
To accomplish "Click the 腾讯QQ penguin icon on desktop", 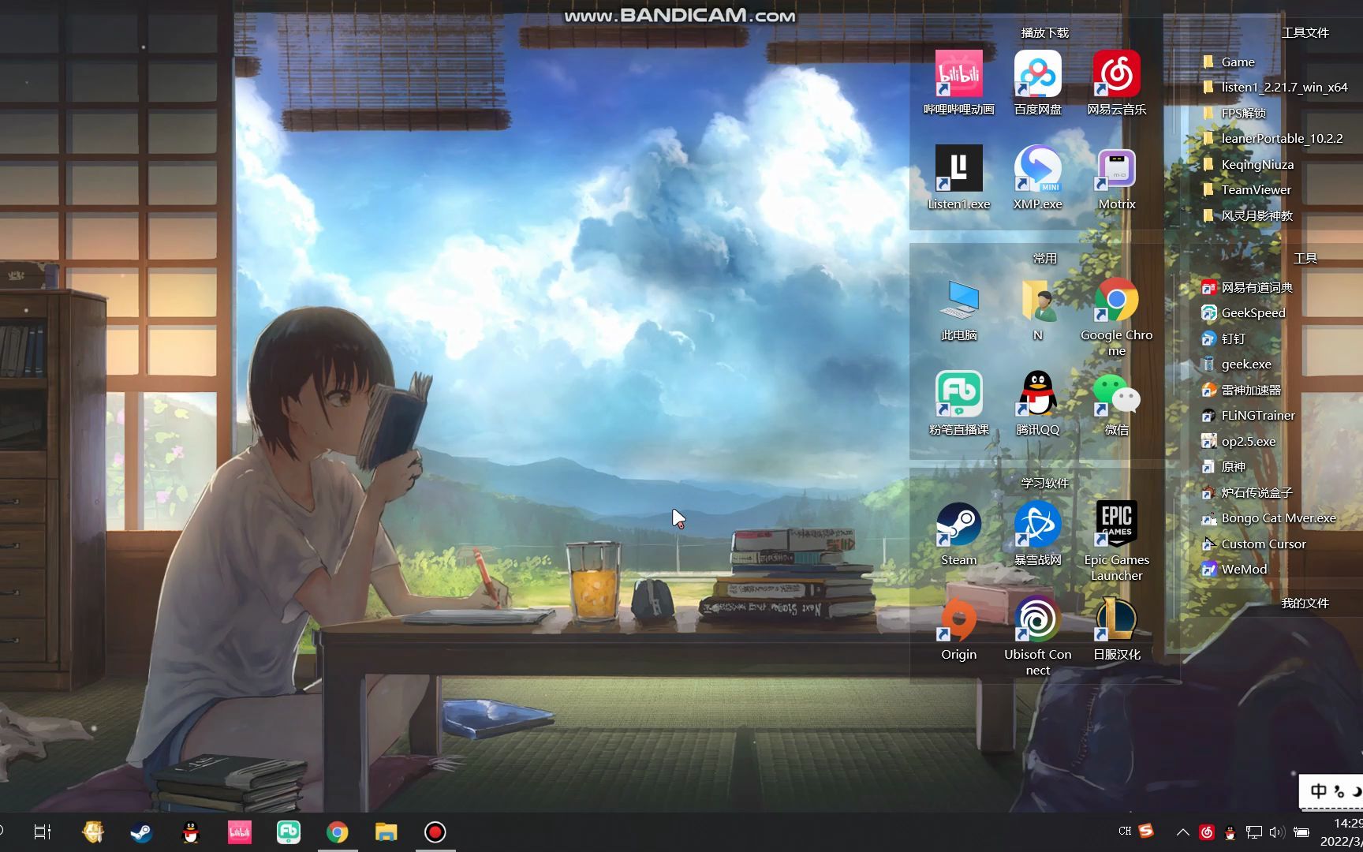I will 1037,402.
